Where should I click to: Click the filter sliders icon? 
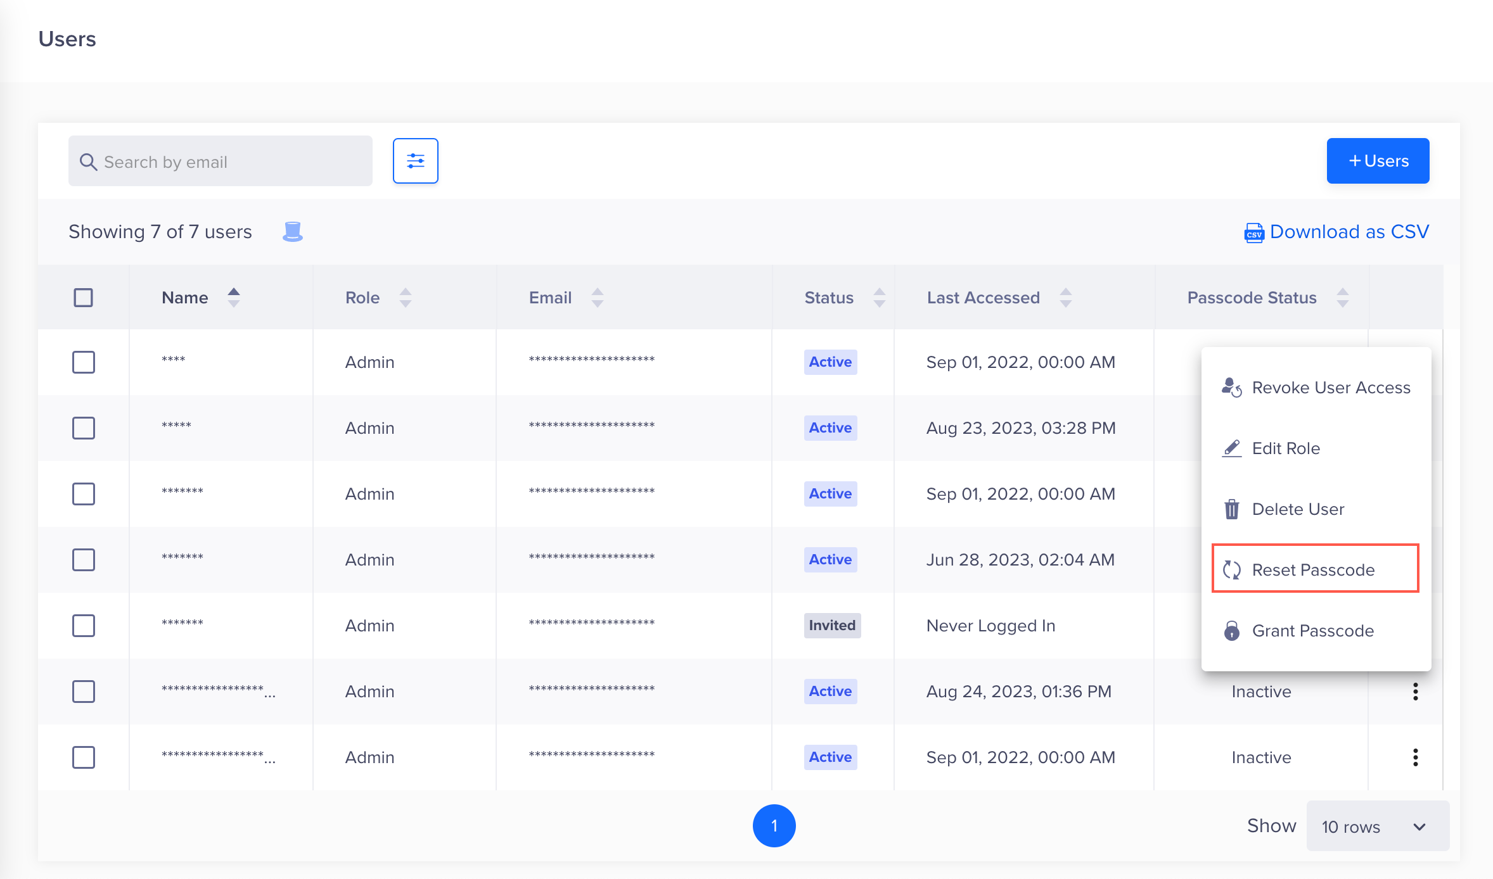point(414,161)
